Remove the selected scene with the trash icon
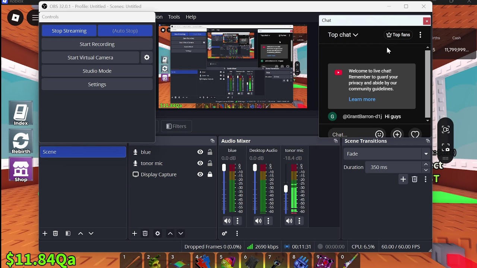Image resolution: width=477 pixels, height=268 pixels. pyautogui.click(x=56, y=233)
